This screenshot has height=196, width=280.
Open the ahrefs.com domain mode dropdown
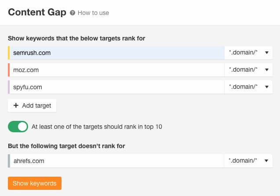(x=248, y=161)
